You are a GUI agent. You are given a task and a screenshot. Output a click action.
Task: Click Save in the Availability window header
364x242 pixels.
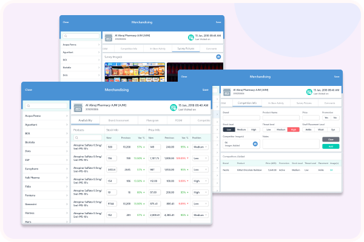point(206,90)
